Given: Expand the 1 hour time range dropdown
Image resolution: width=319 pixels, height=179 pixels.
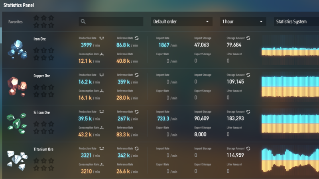Looking at the screenshot, I should tap(243, 21).
